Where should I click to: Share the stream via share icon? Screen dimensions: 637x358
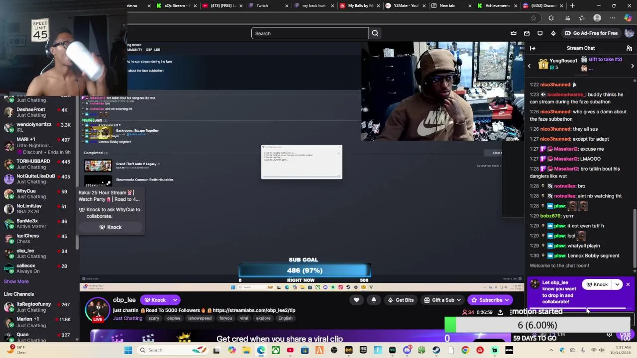click(x=500, y=312)
